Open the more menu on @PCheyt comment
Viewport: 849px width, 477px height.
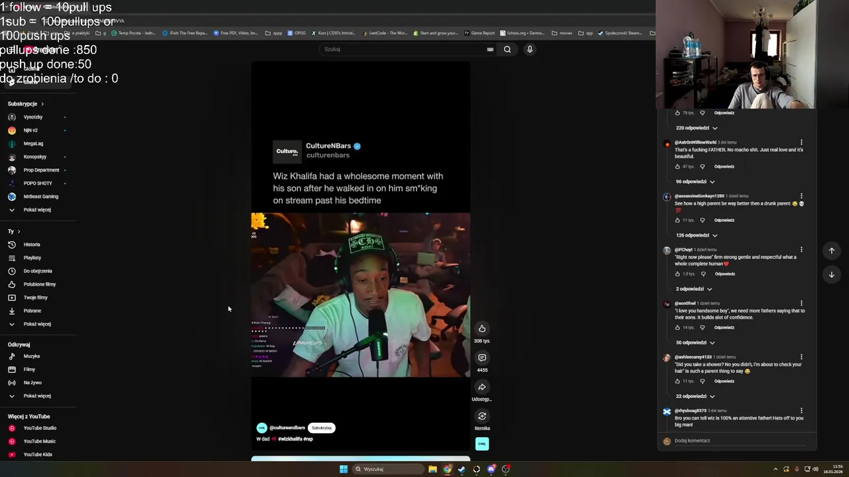tap(801, 250)
